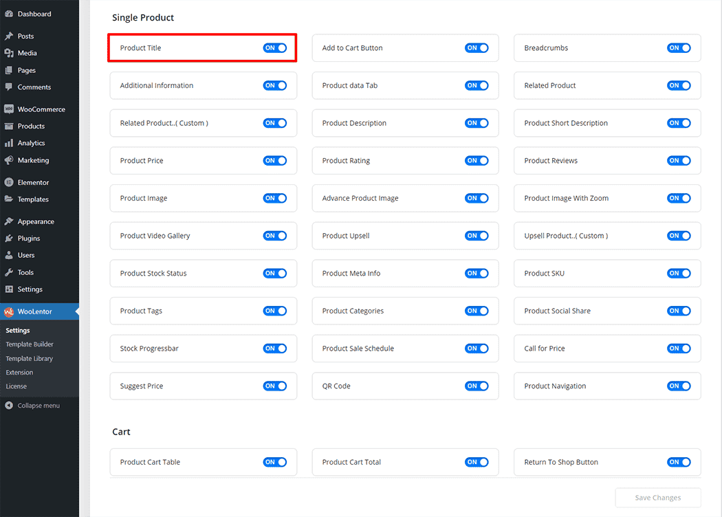
Task: Click the Elementor icon in sidebar
Action: click(9, 183)
